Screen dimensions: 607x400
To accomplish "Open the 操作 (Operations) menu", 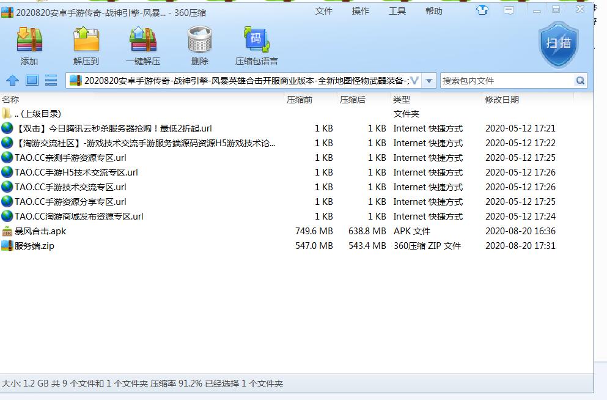I will click(361, 11).
